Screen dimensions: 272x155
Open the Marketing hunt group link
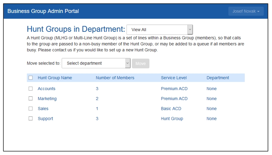pos(47,99)
